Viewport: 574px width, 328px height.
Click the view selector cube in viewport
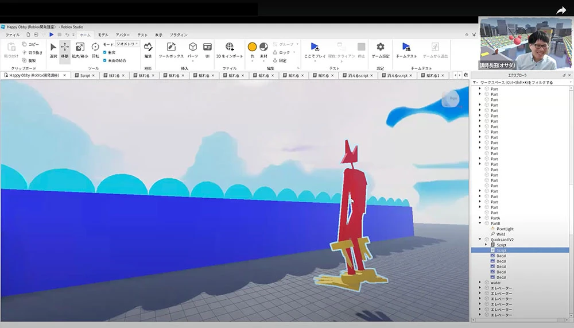click(x=451, y=99)
